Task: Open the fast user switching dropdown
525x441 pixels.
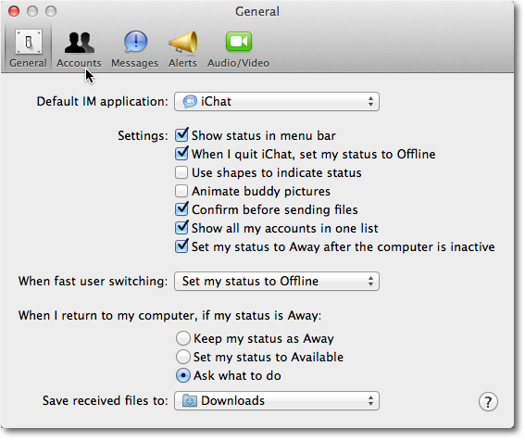Action: (x=277, y=281)
